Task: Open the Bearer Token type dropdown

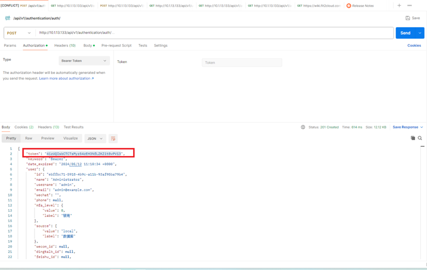Action: point(84,61)
